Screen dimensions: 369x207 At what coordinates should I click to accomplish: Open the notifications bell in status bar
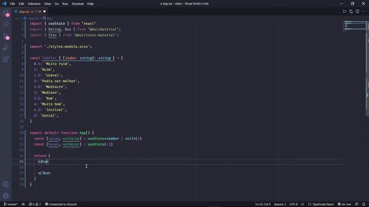(x=364, y=204)
